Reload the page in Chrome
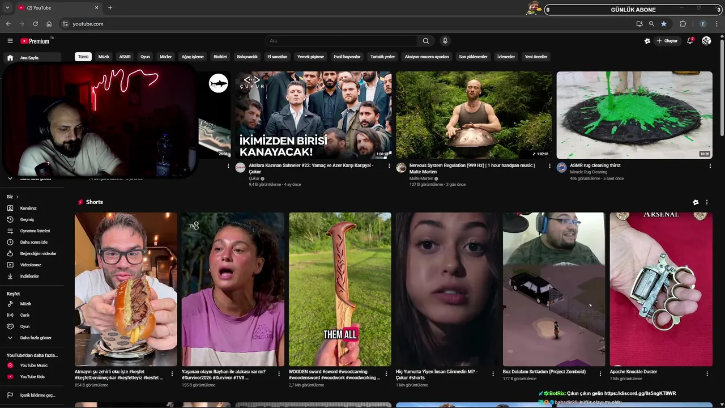 (x=35, y=24)
